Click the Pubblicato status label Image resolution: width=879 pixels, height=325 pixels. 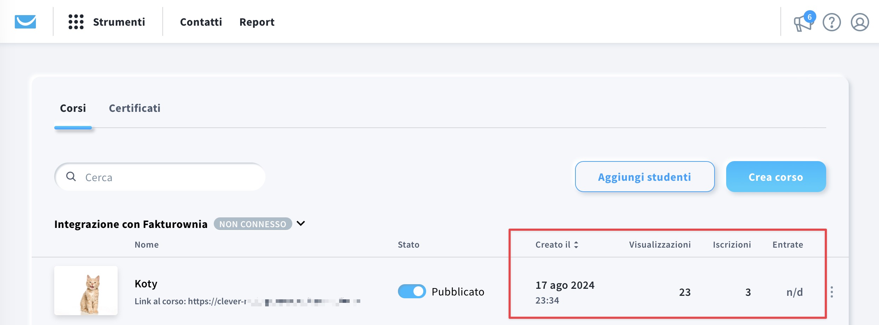pos(458,292)
